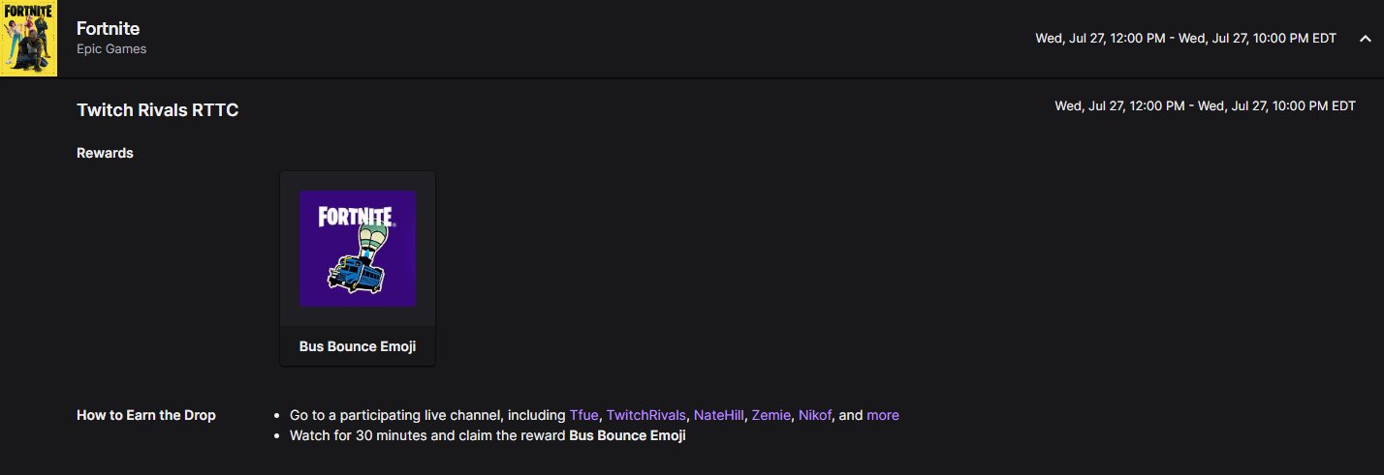This screenshot has height=475, width=1384.
Task: Open the NateHill channel link
Action: click(x=718, y=415)
